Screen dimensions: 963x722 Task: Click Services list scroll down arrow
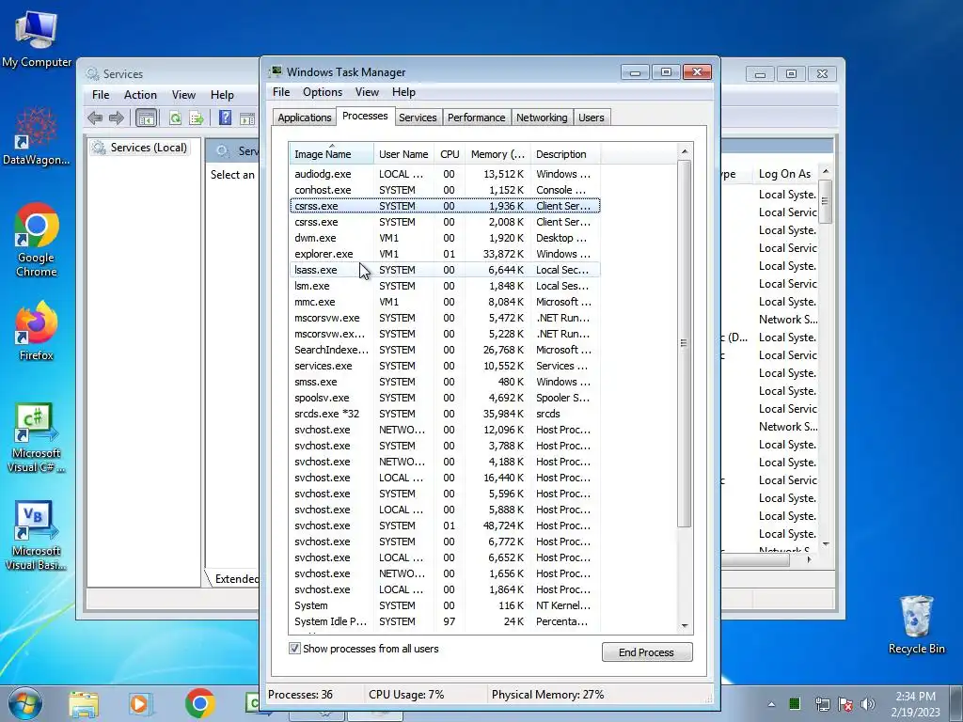(826, 544)
